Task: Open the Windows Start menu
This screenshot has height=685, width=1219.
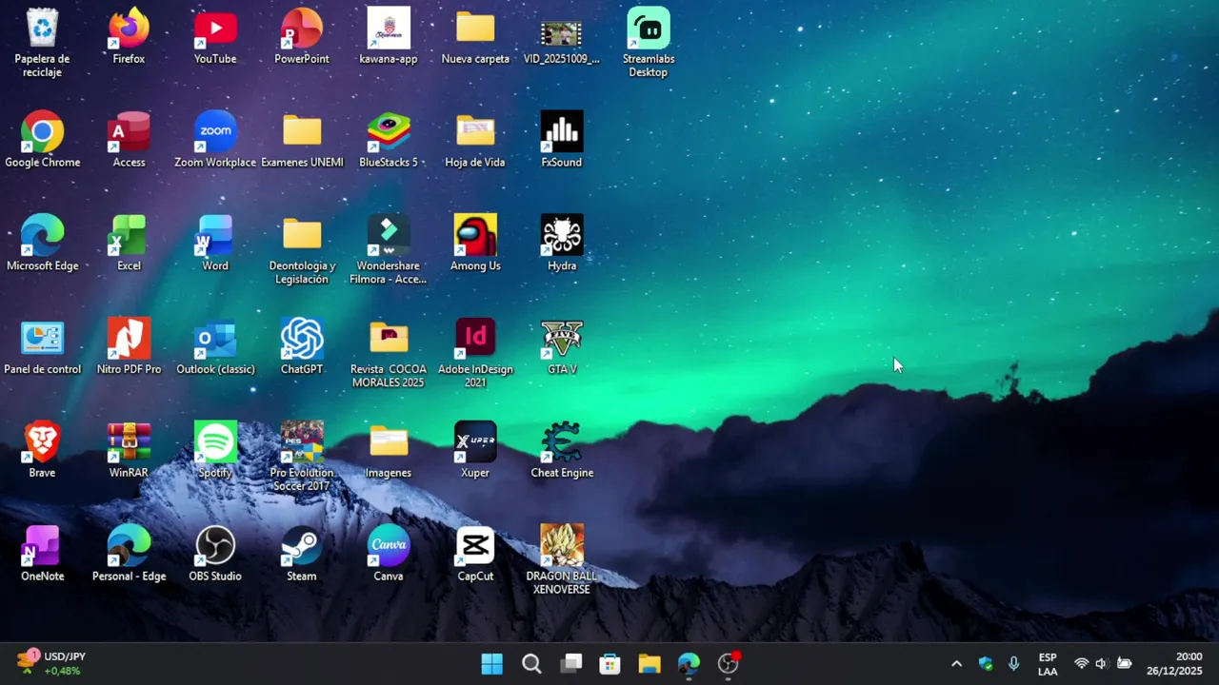Action: click(492, 664)
